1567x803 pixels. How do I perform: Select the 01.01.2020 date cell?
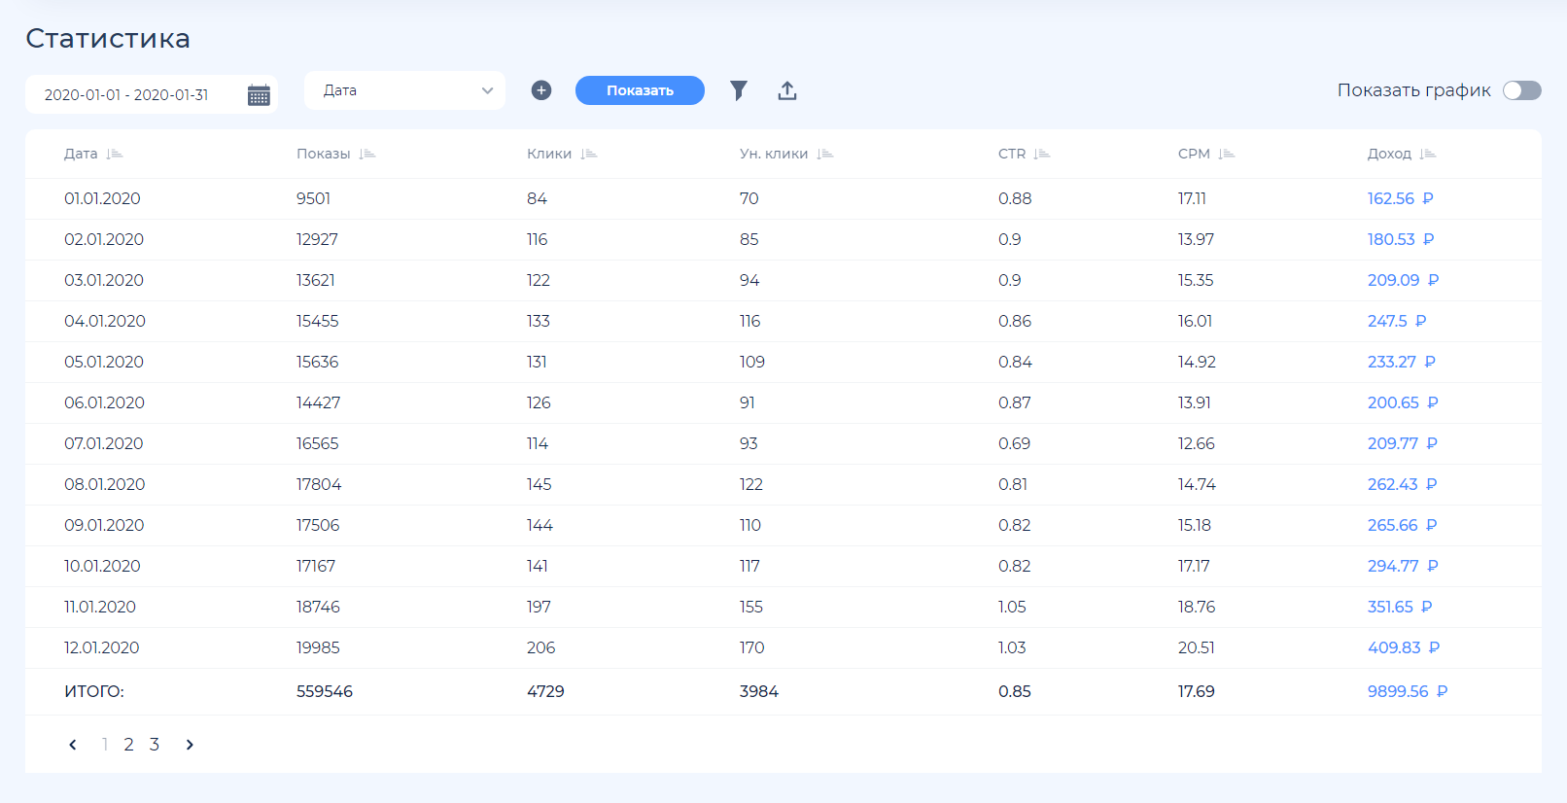click(102, 198)
